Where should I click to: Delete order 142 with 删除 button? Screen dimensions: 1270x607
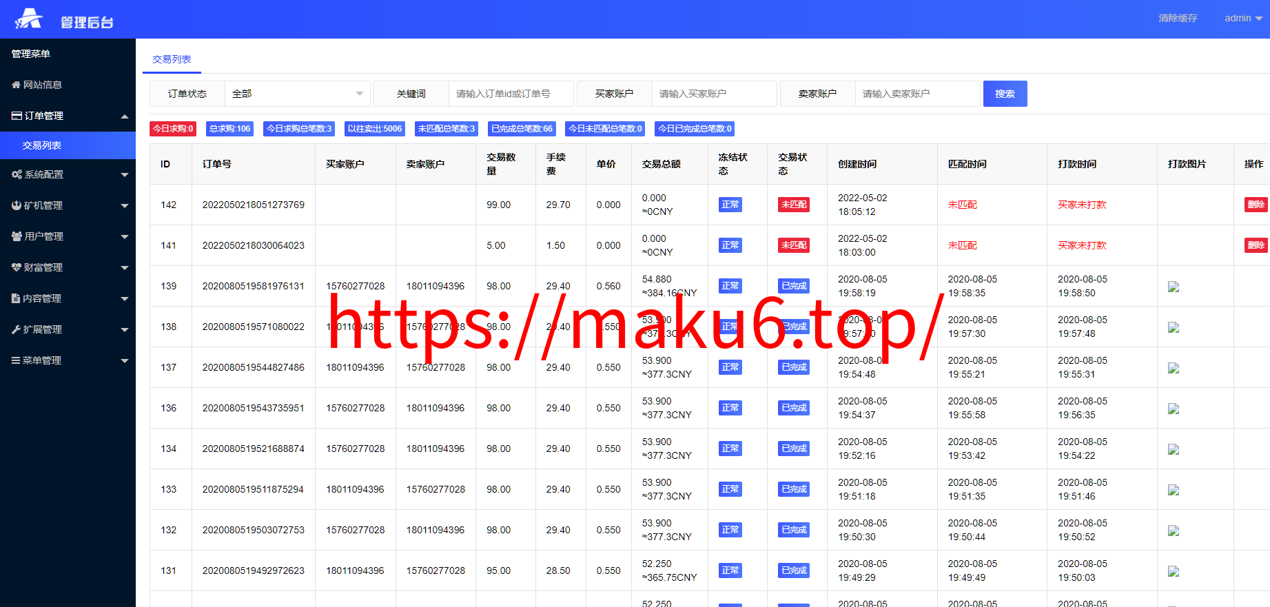(1256, 205)
